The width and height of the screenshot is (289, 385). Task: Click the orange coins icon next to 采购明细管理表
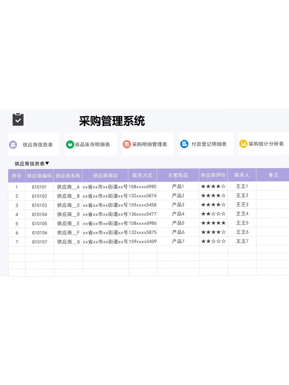click(127, 144)
